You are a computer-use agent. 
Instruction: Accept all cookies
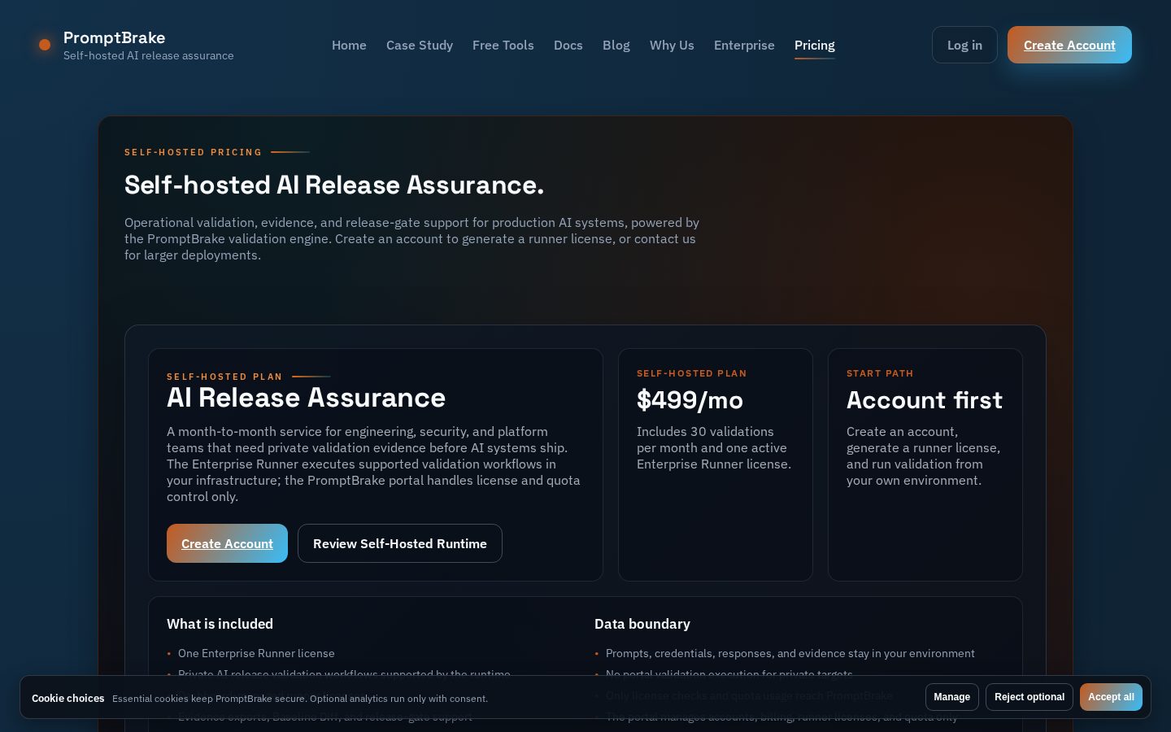tap(1111, 697)
